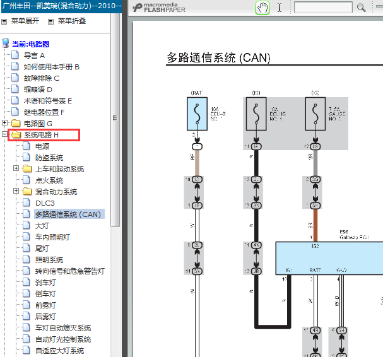The width and height of the screenshot is (383, 357).
Task: Click the page icon beside 尾灯
Action: point(27,248)
